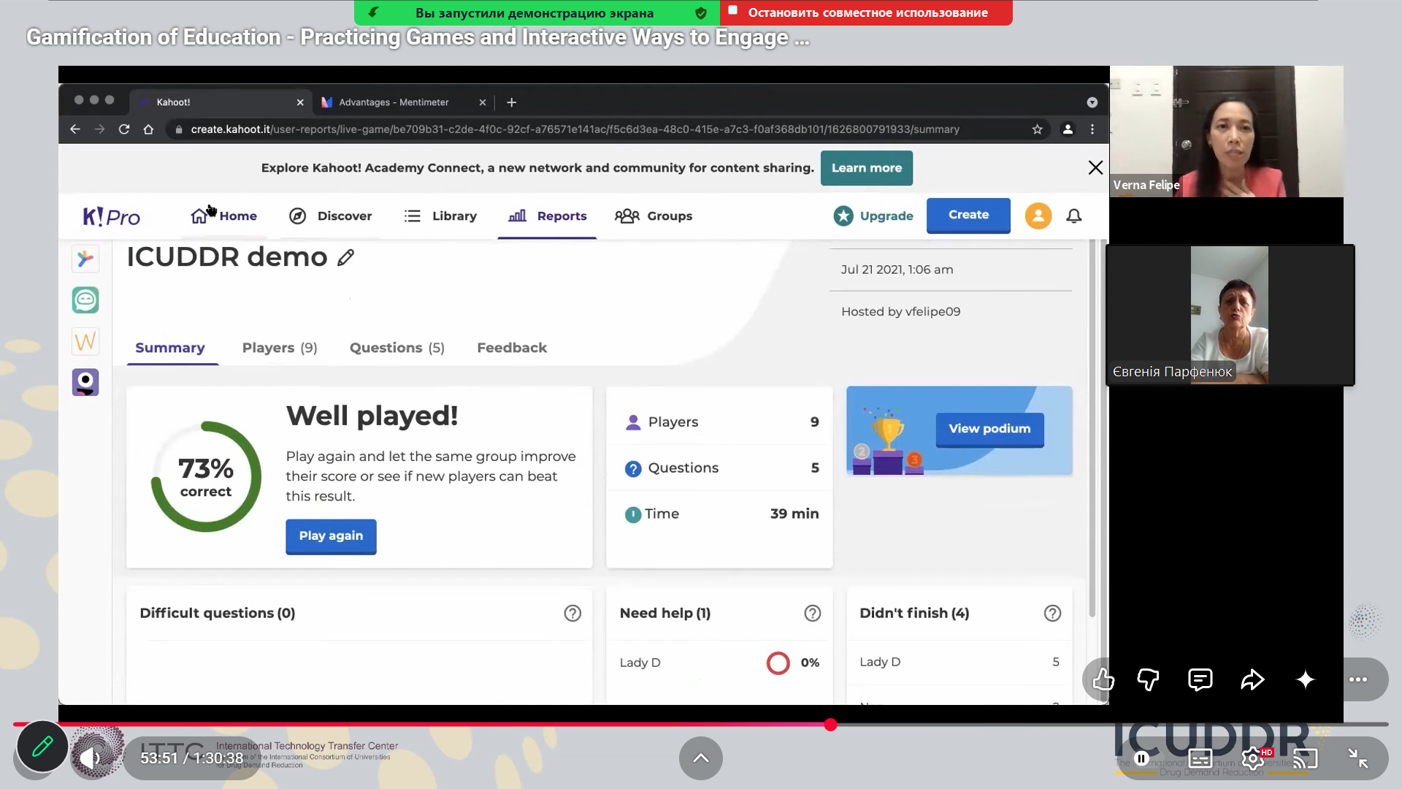Open the browser tab search dropdown
The image size is (1402, 789).
click(x=1092, y=102)
